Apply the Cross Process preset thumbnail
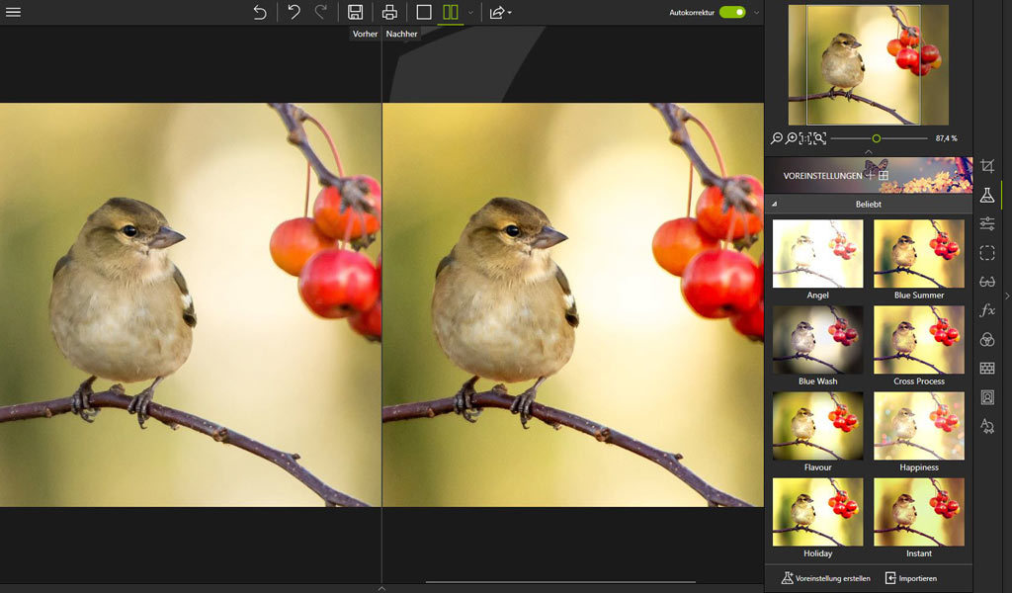Screen dimensions: 1012x593 click(918, 339)
